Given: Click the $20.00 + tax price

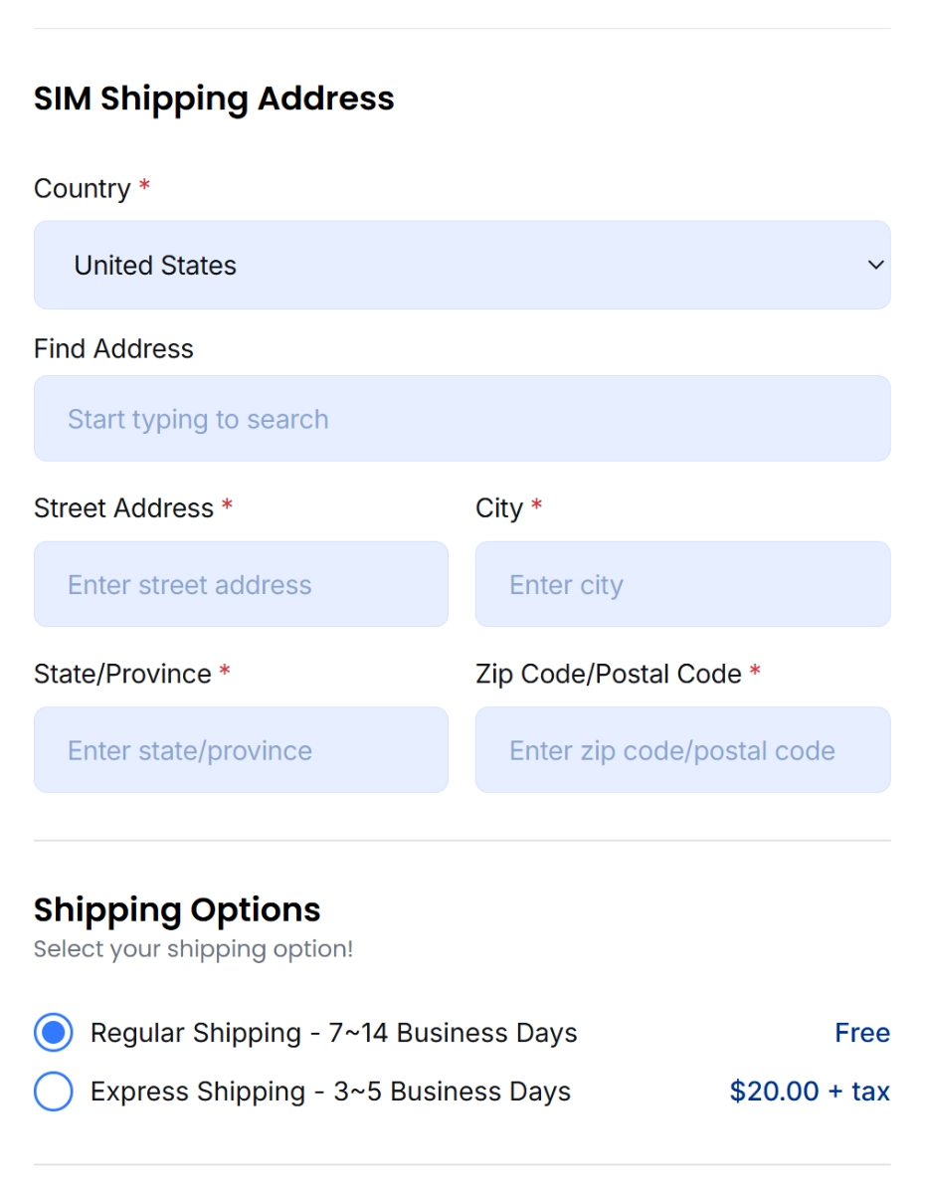Looking at the screenshot, I should [x=810, y=1092].
